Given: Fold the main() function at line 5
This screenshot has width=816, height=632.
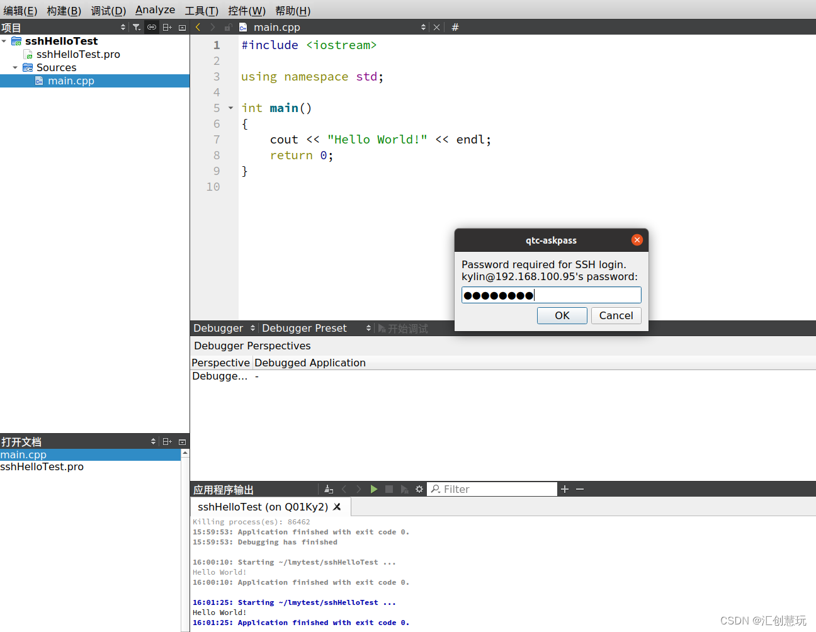Looking at the screenshot, I should 230,108.
